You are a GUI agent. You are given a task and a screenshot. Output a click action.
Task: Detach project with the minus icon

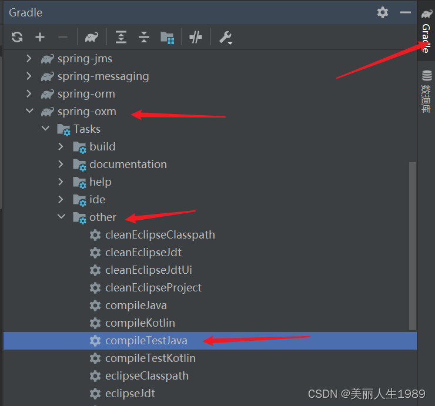tap(63, 37)
